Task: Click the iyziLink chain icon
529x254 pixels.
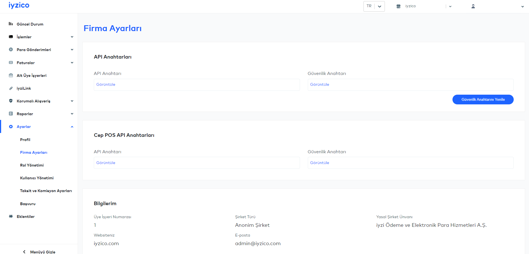Action: pos(11,88)
